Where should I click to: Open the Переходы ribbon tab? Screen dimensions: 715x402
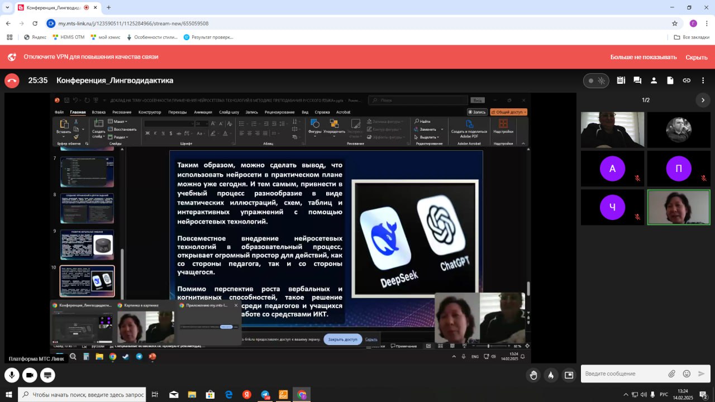178,112
